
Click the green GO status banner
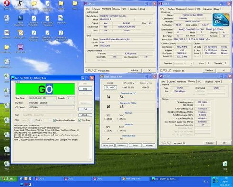[45, 89]
